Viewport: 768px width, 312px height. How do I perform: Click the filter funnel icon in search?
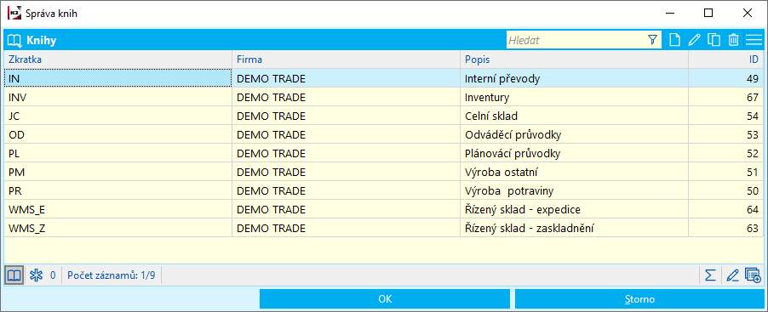(x=652, y=40)
